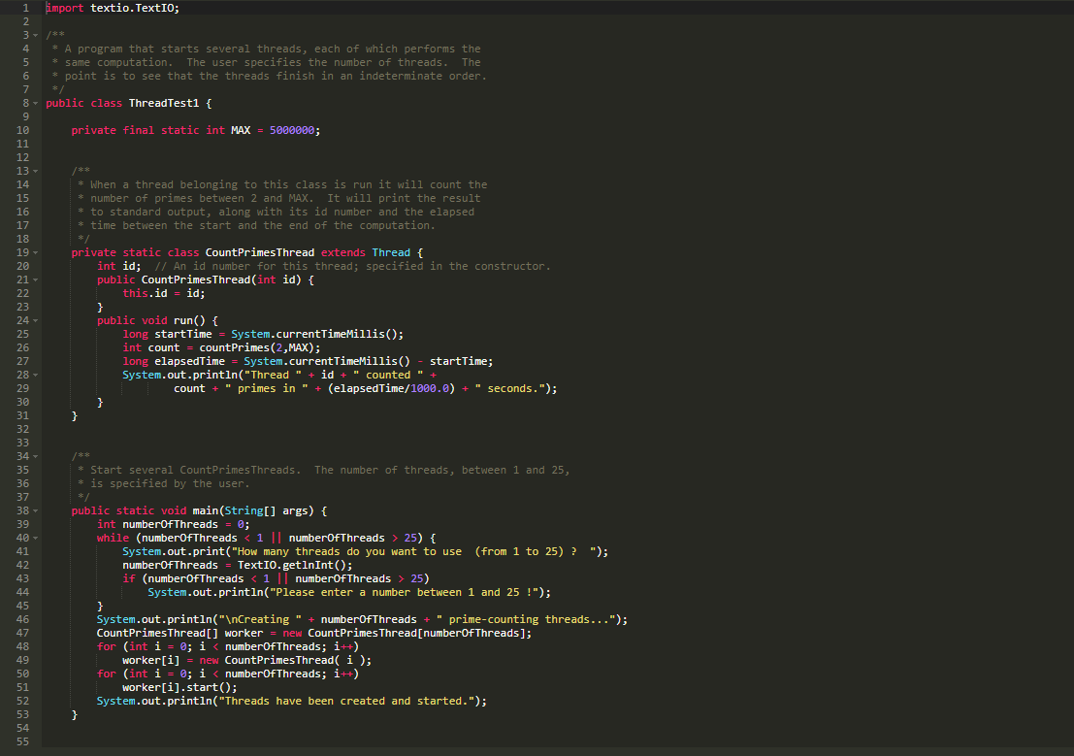Click 'this.id = id;' statement
Viewport: 1074px width, 756px height.
click(164, 293)
